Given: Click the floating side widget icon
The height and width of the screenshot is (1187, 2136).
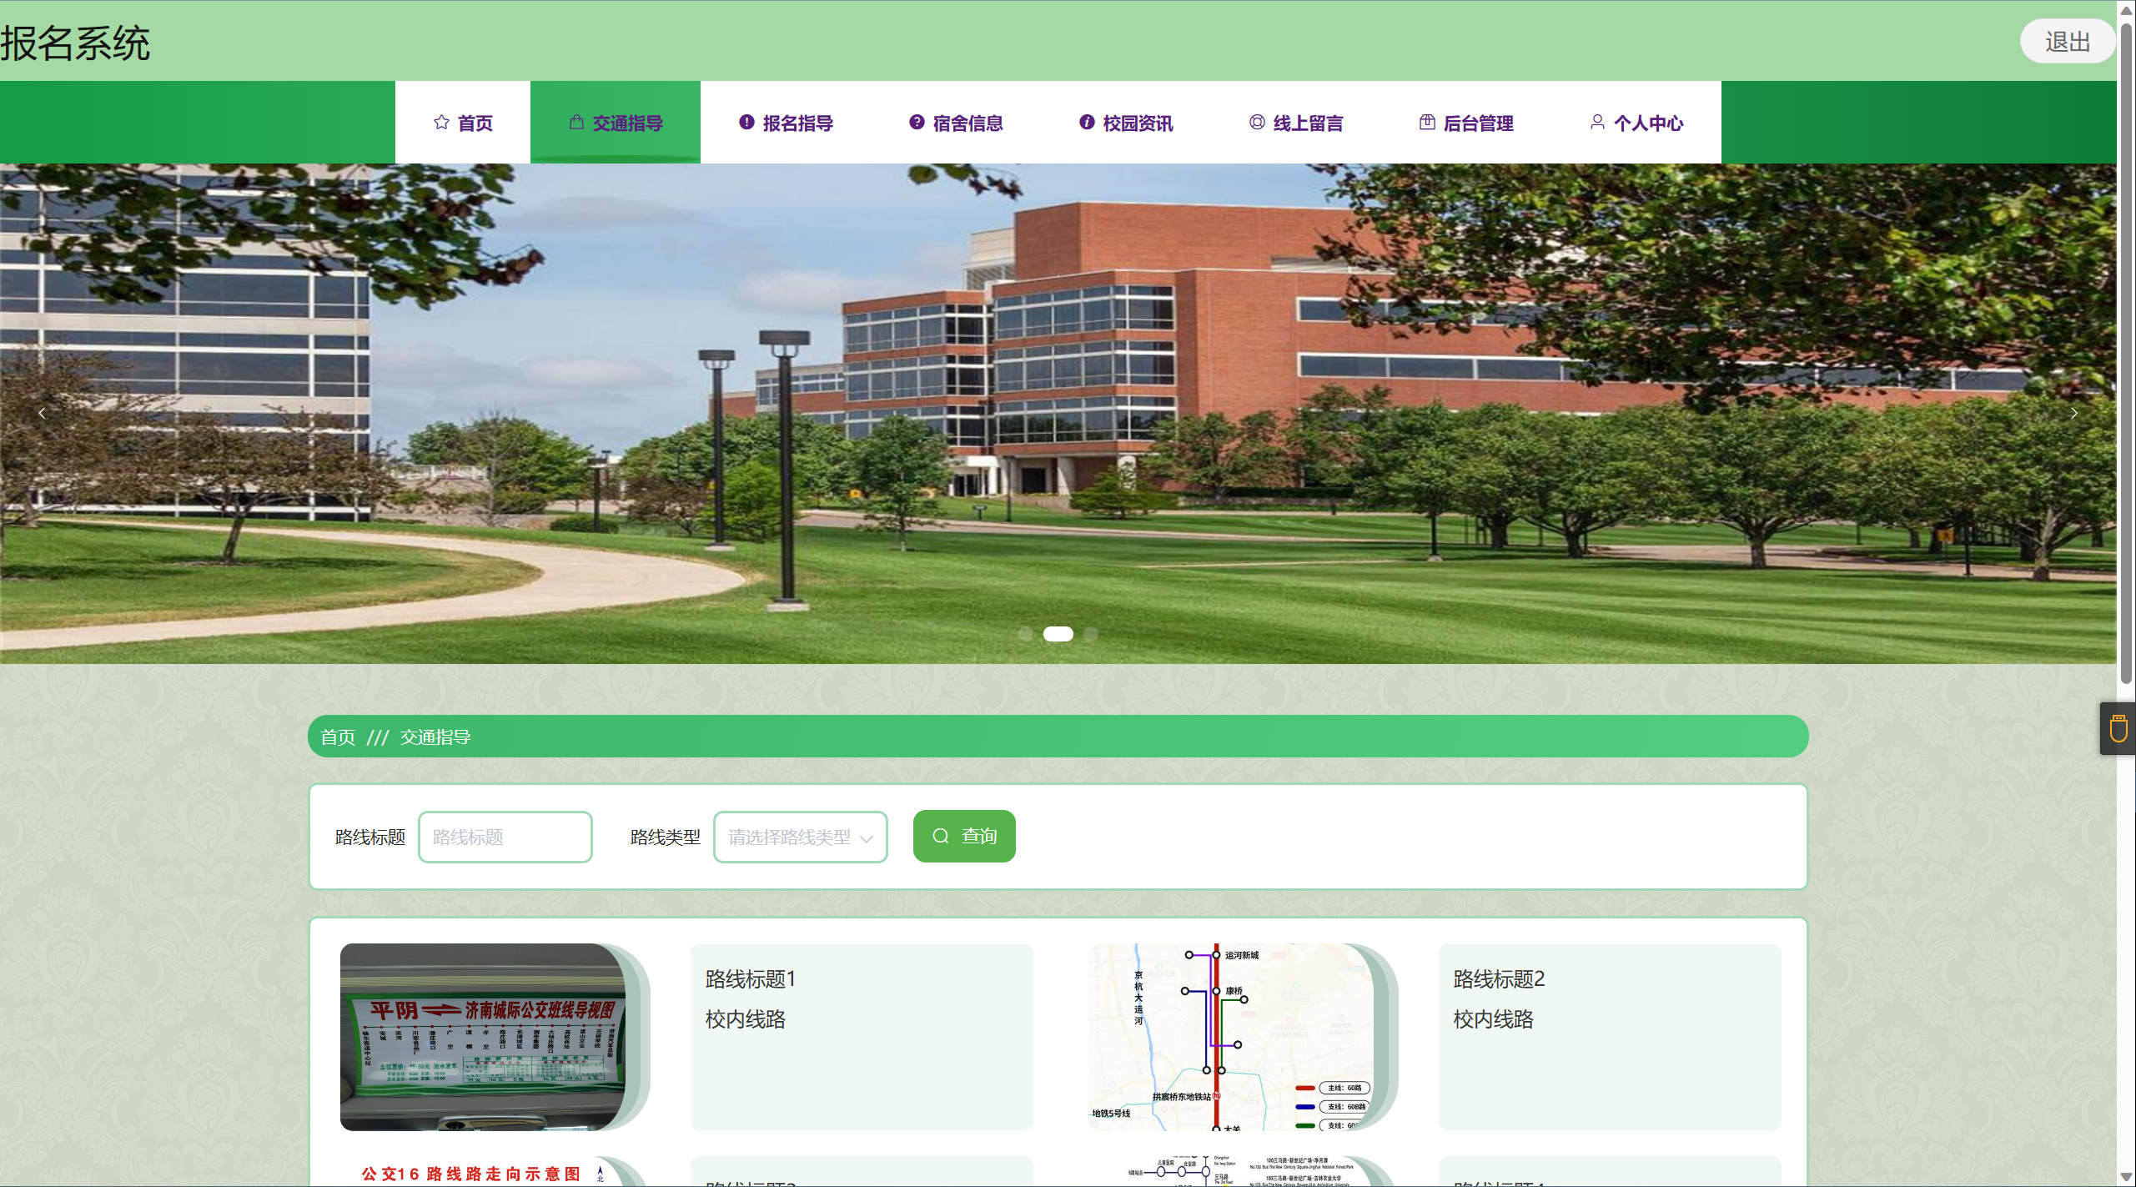Looking at the screenshot, I should 2118,728.
